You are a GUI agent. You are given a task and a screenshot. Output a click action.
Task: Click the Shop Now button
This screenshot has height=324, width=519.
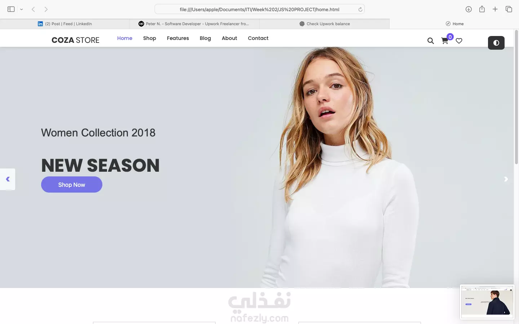(x=72, y=184)
